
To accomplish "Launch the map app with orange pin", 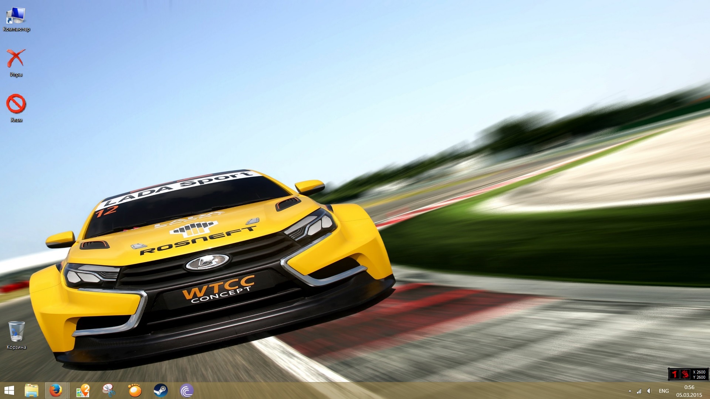I will 83,391.
